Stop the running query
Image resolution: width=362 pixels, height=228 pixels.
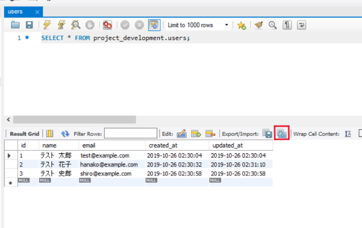coord(90,25)
